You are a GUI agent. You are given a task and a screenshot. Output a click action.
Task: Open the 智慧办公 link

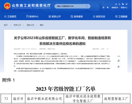tap(124, 8)
